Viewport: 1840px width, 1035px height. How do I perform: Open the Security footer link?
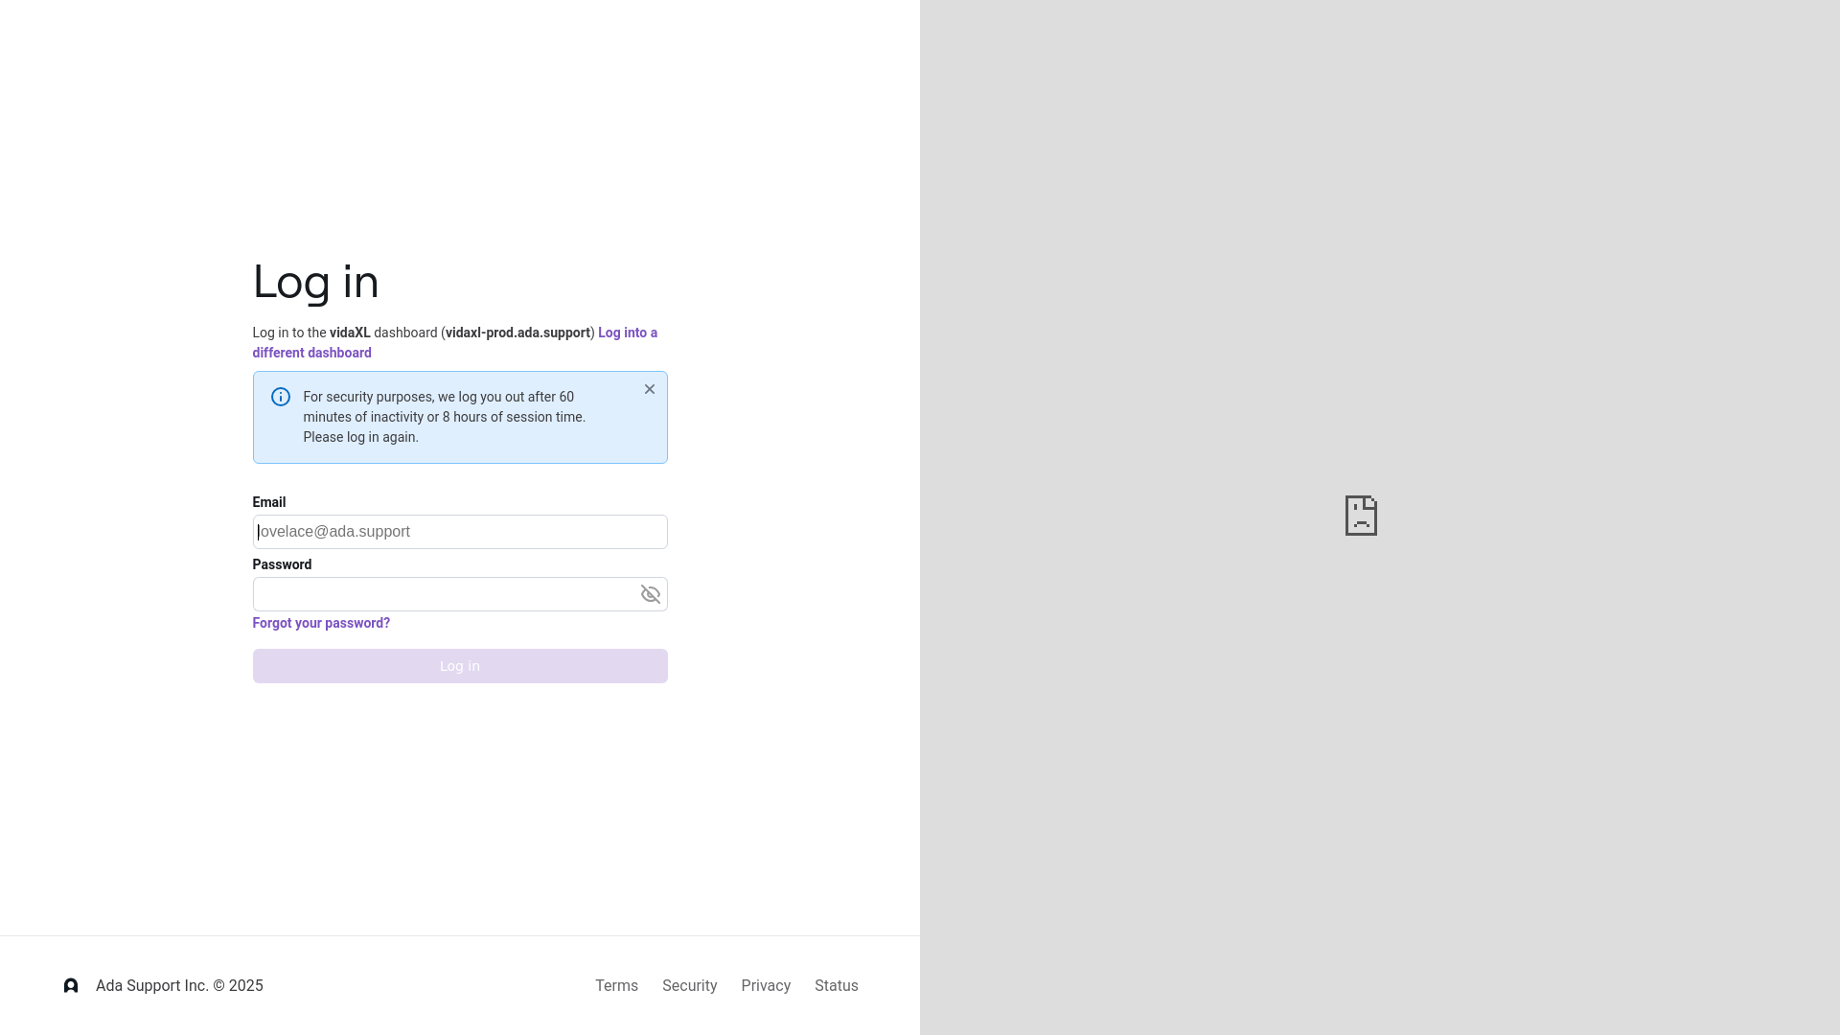click(x=690, y=986)
